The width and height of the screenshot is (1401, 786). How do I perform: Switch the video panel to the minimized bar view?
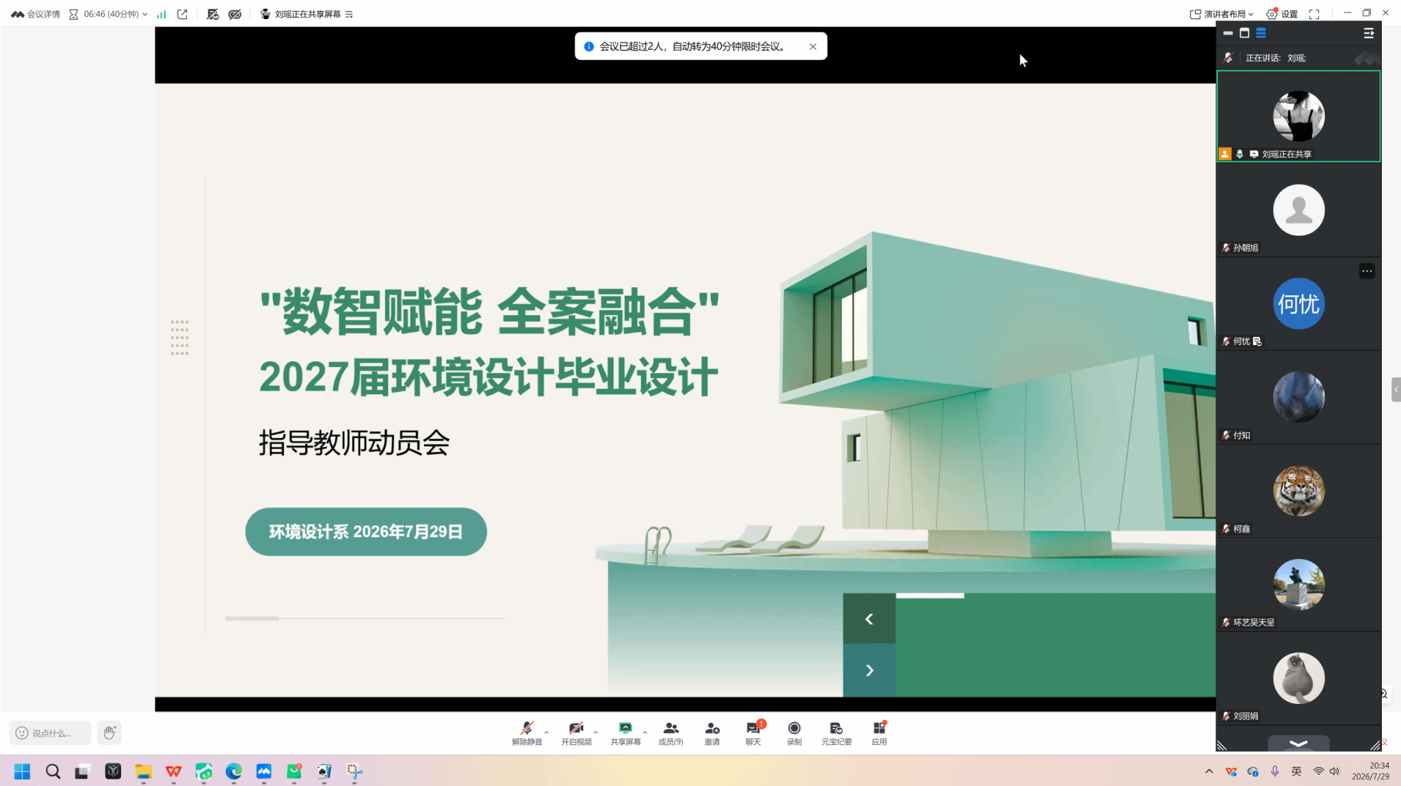pyautogui.click(x=1228, y=33)
